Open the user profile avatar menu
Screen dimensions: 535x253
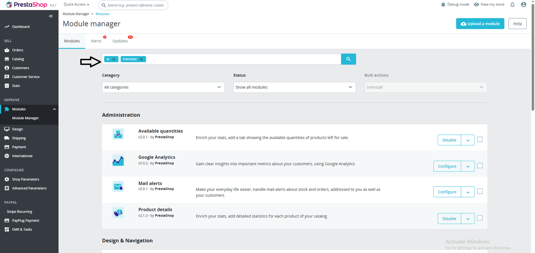tap(524, 5)
